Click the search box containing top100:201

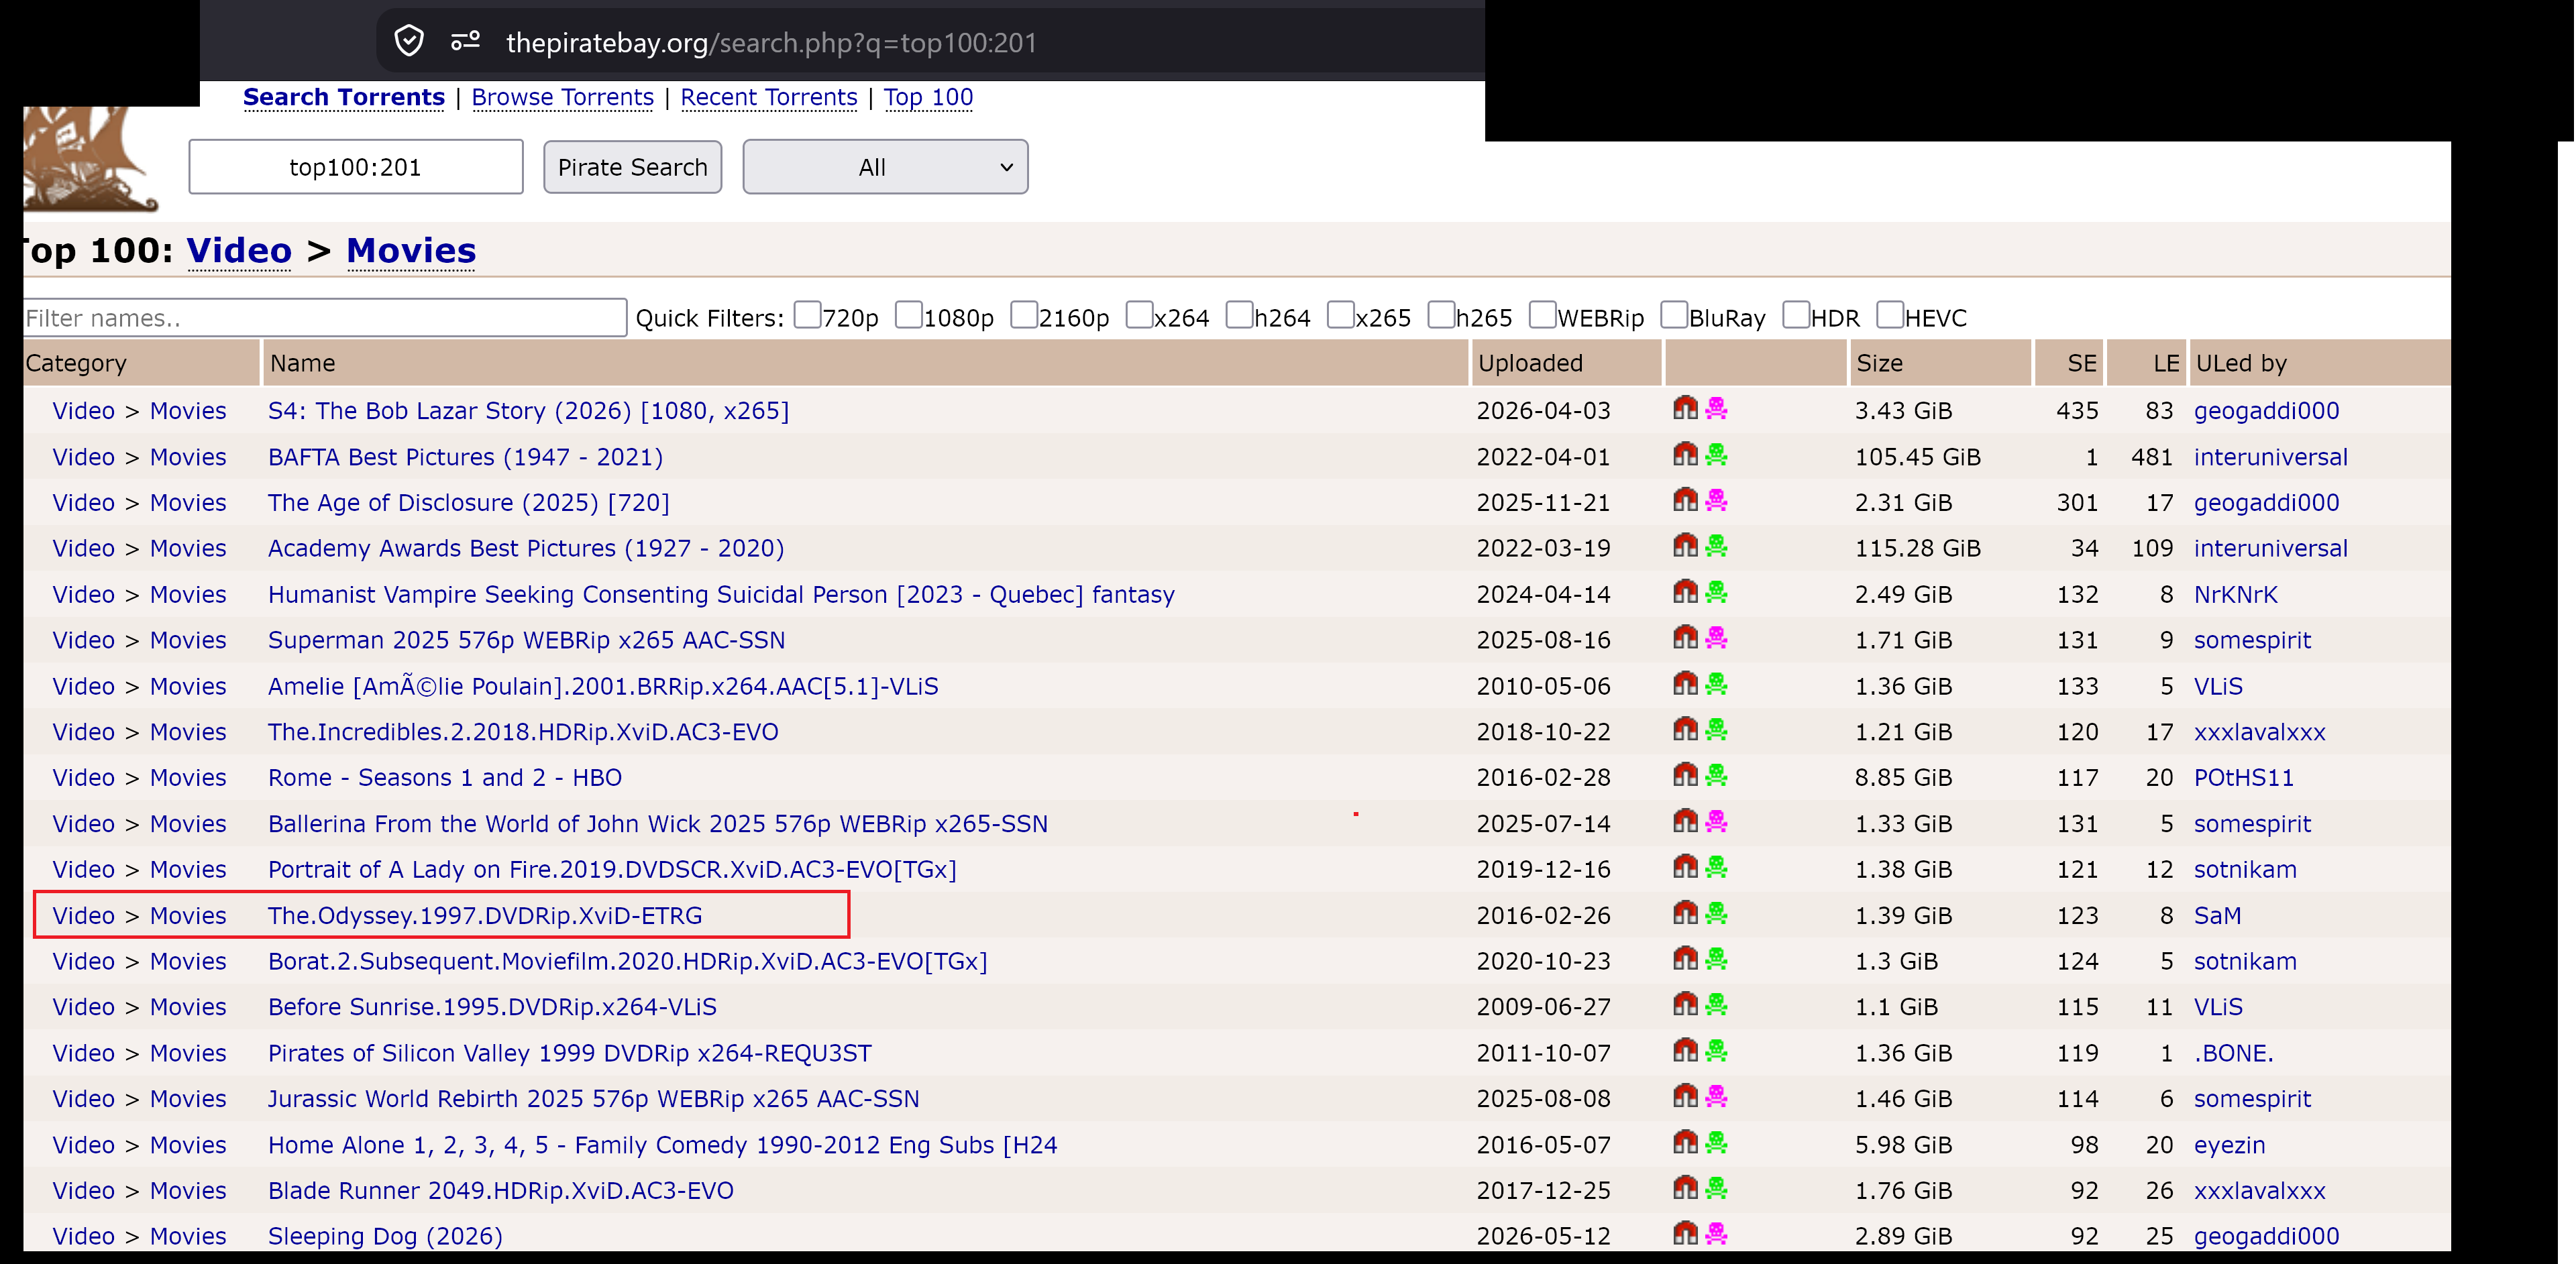356,167
